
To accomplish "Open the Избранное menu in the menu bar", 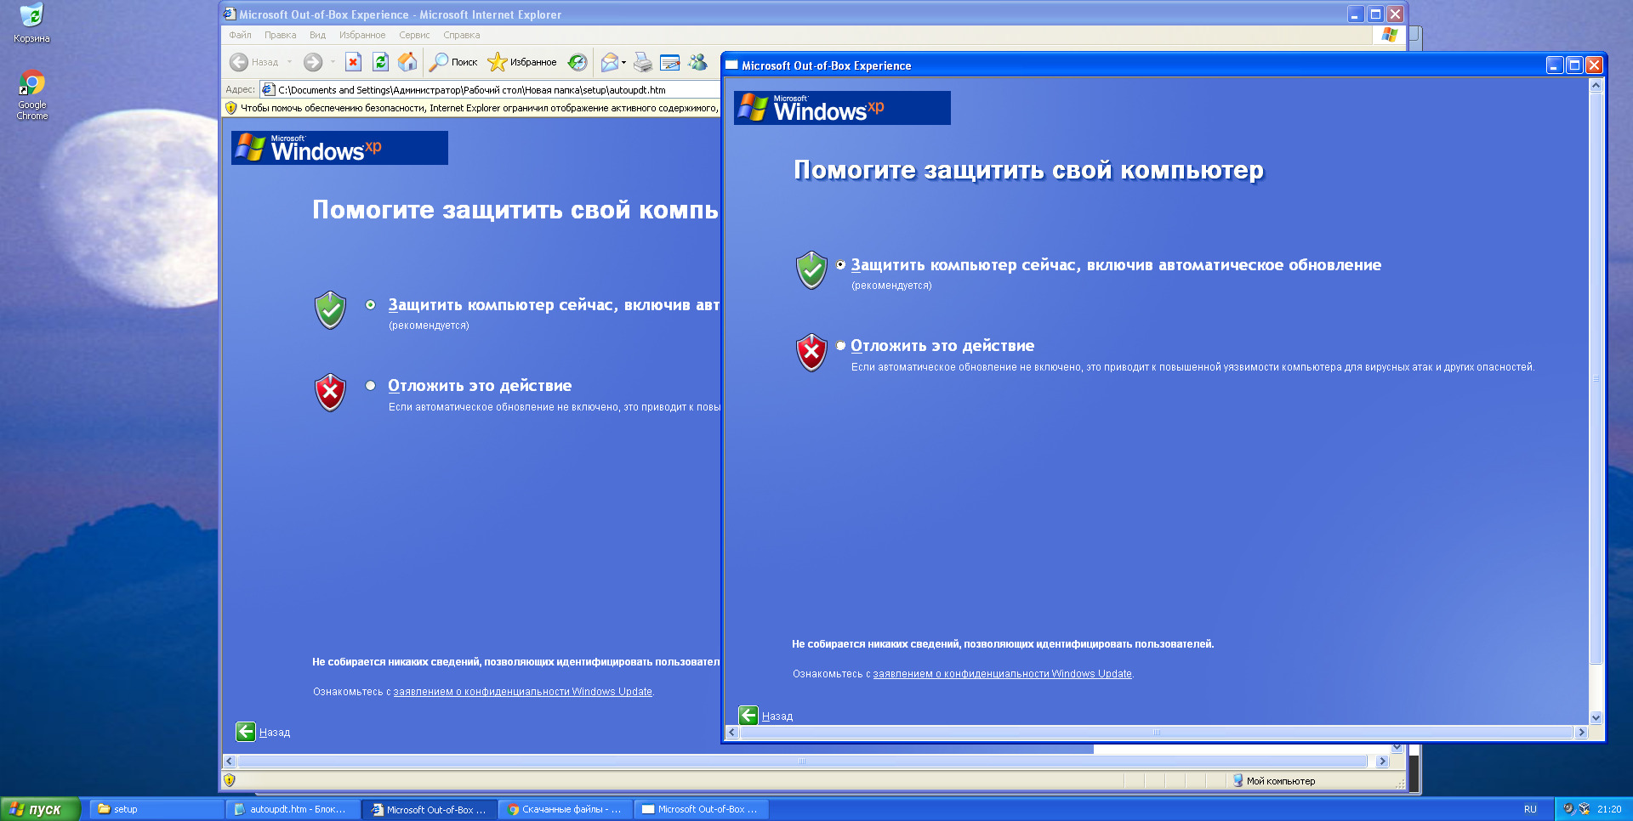I will coord(362,35).
